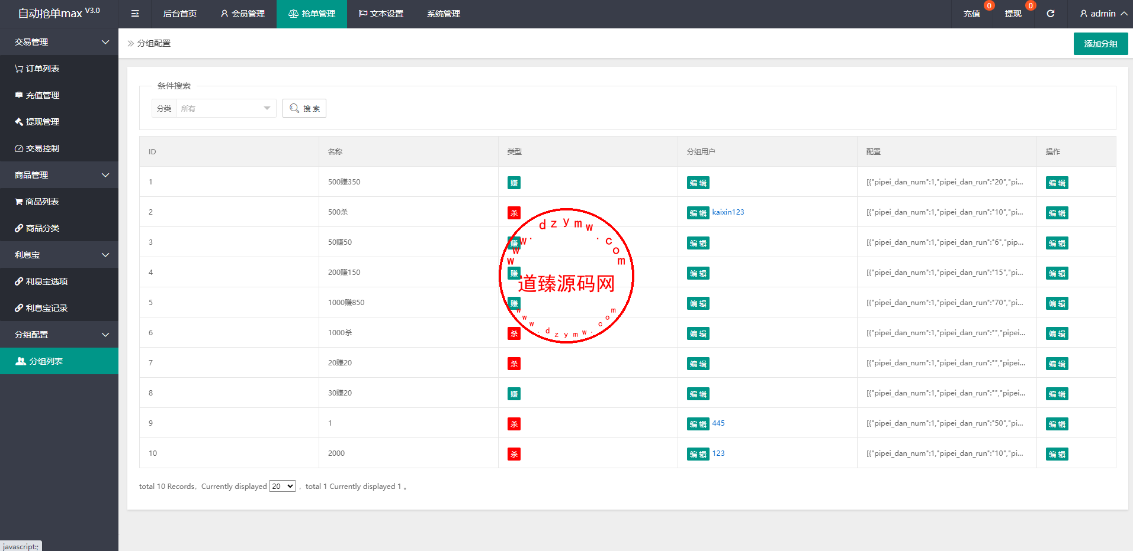This screenshot has height=551, width=1133.
Task: Edit group users for row 500赚350
Action: 698,183
